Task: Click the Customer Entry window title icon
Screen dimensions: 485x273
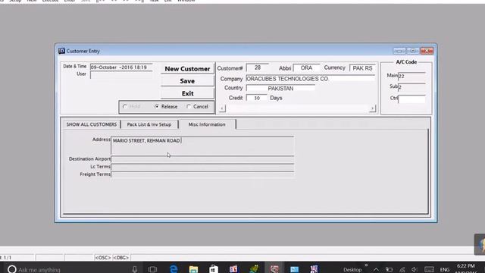Action: [61, 51]
